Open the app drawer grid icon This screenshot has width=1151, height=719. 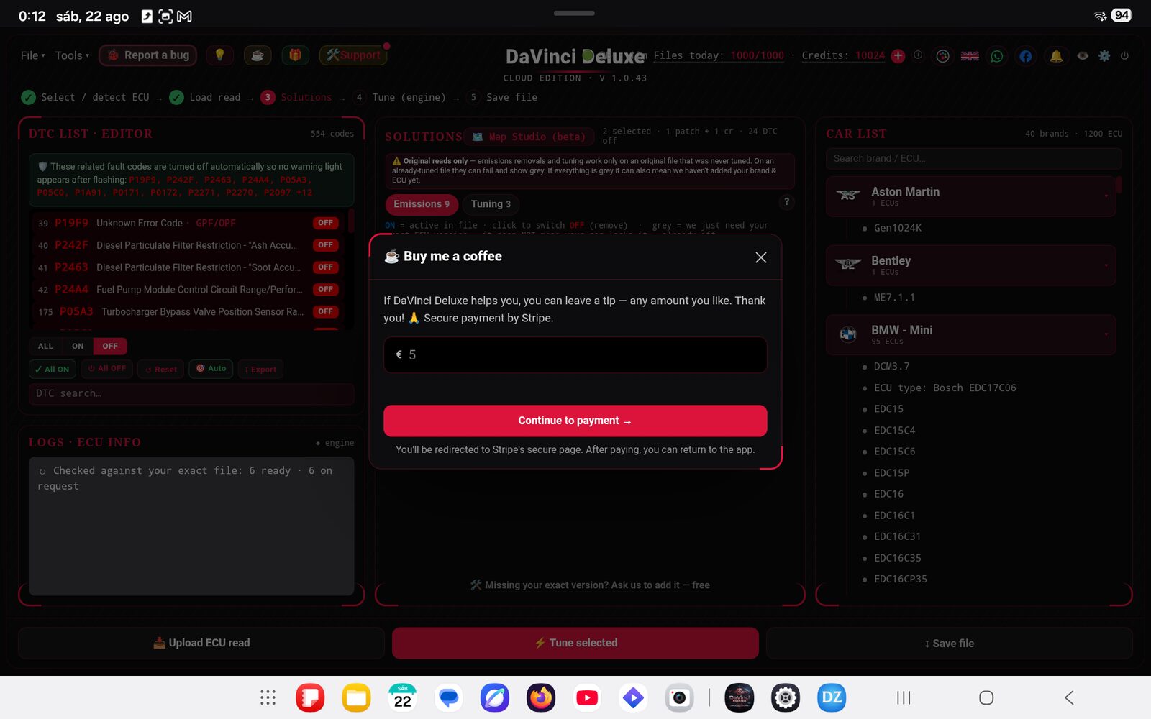coord(268,697)
